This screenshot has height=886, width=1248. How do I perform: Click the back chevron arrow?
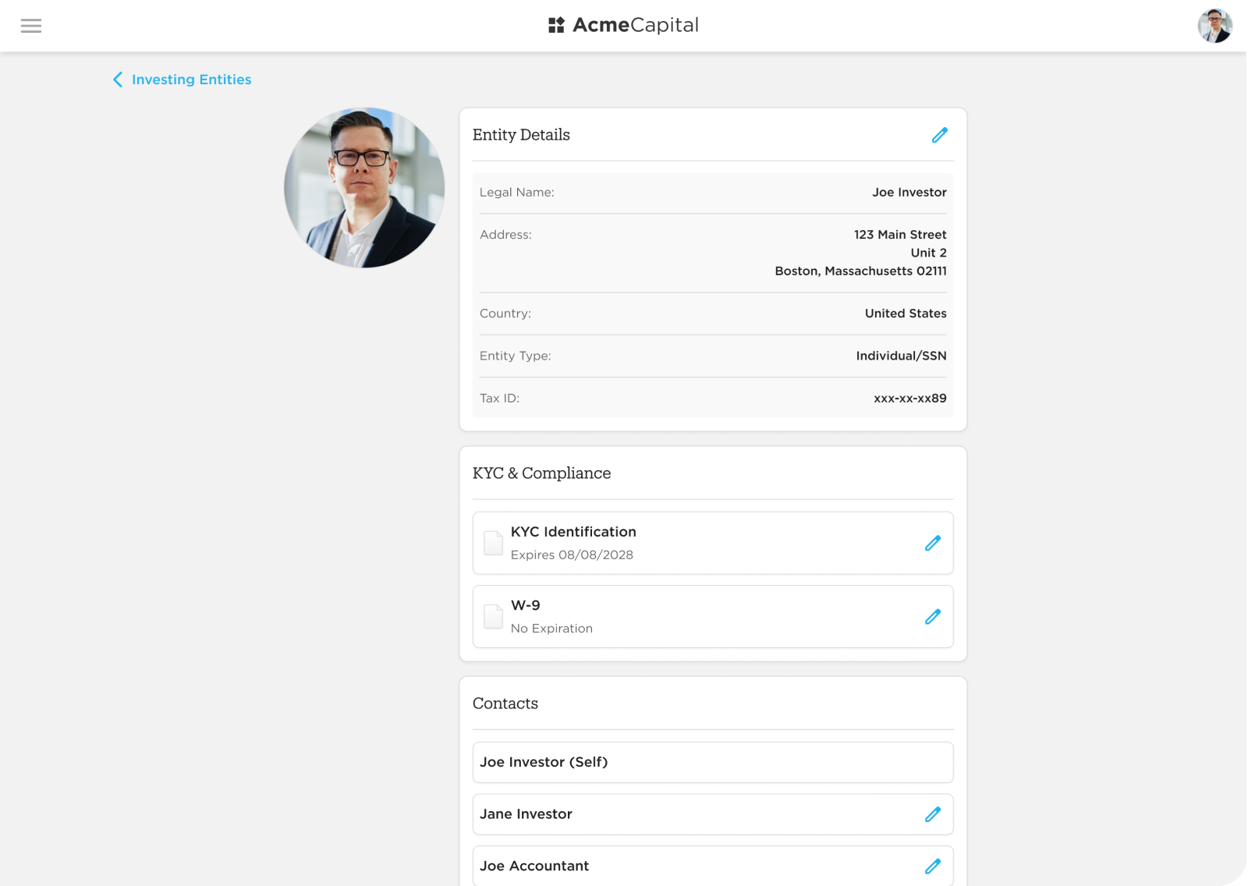point(118,80)
